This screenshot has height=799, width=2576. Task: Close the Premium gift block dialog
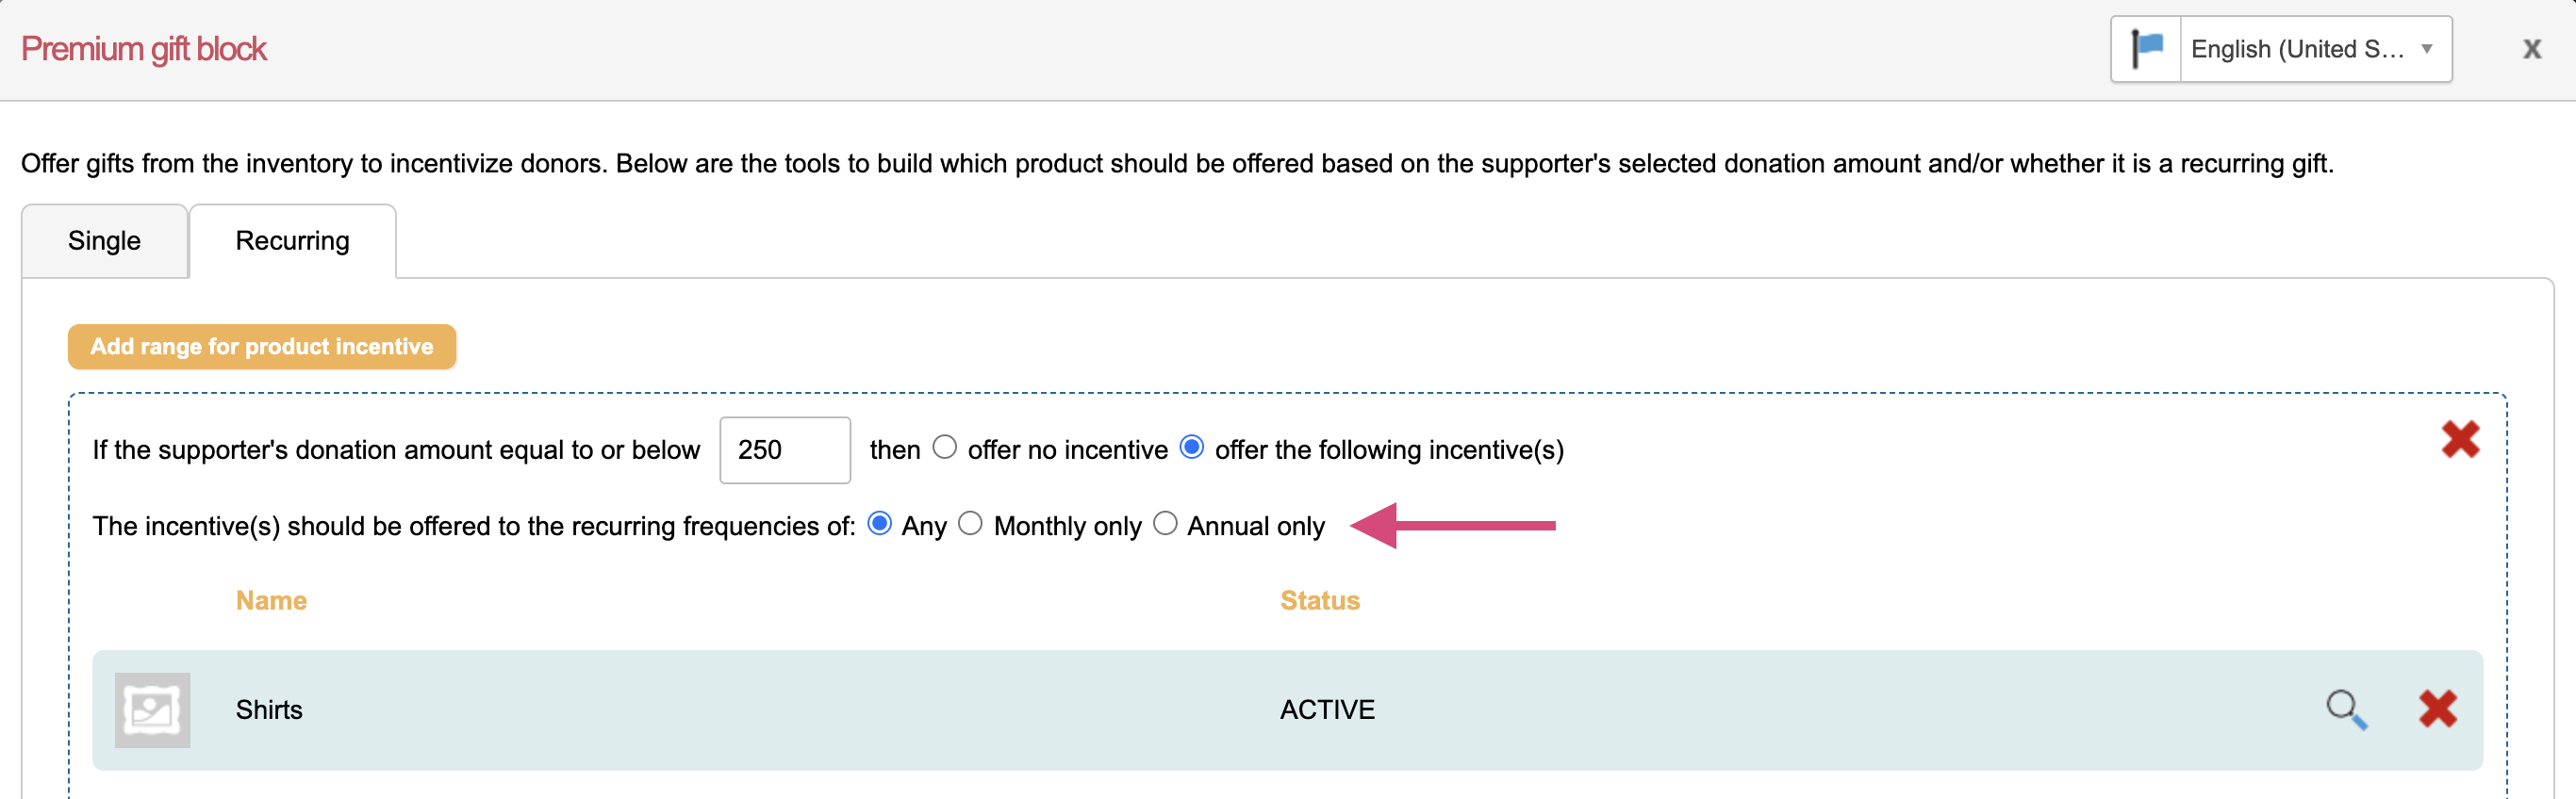[2531, 49]
